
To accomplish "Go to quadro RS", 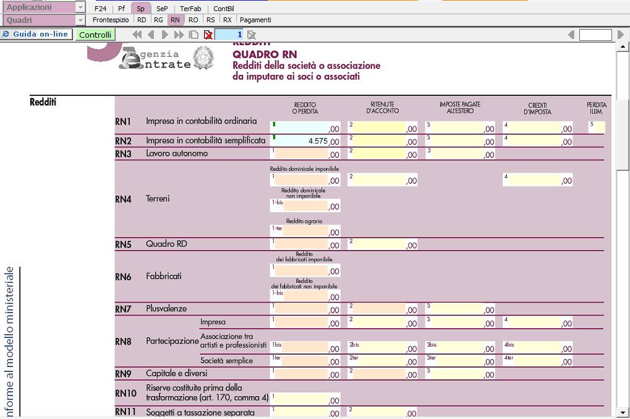I will click(211, 20).
